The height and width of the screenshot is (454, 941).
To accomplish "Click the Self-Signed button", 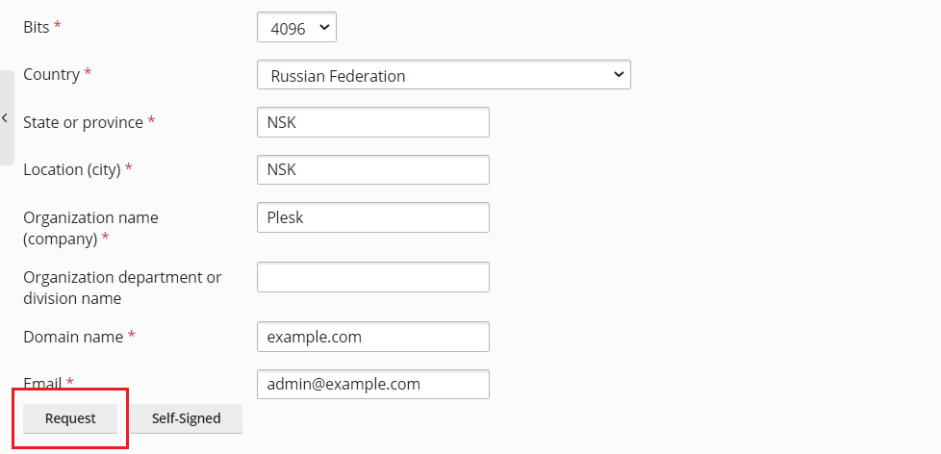I will (186, 418).
